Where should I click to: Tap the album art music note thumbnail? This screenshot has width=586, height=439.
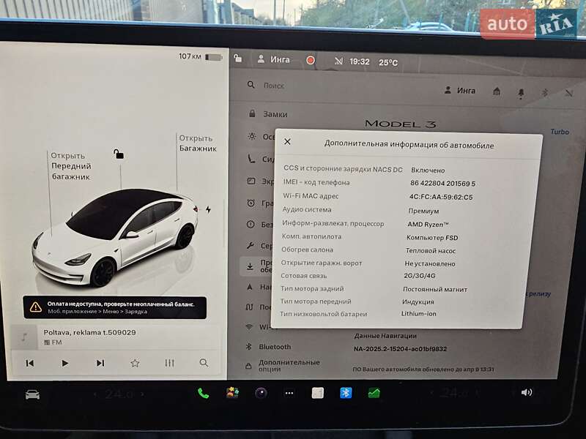coord(24,337)
